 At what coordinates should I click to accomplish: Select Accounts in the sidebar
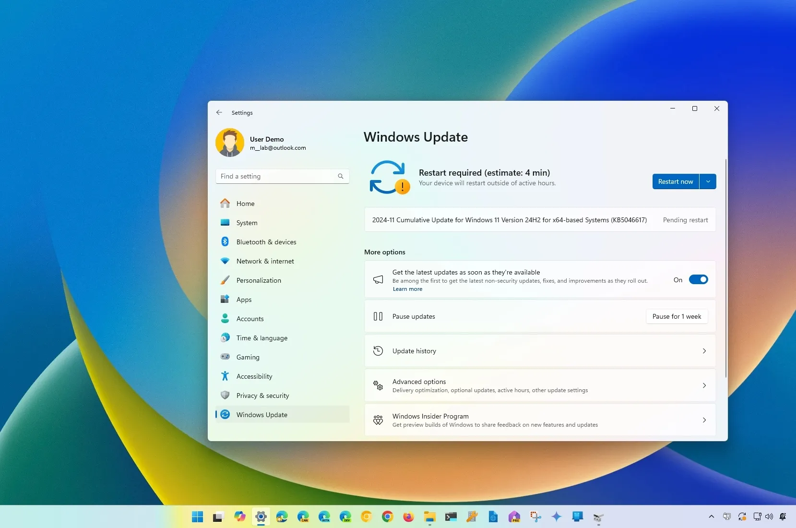[x=283, y=319]
